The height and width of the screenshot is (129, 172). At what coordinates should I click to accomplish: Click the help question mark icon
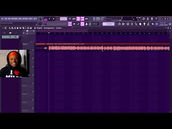click(156, 19)
